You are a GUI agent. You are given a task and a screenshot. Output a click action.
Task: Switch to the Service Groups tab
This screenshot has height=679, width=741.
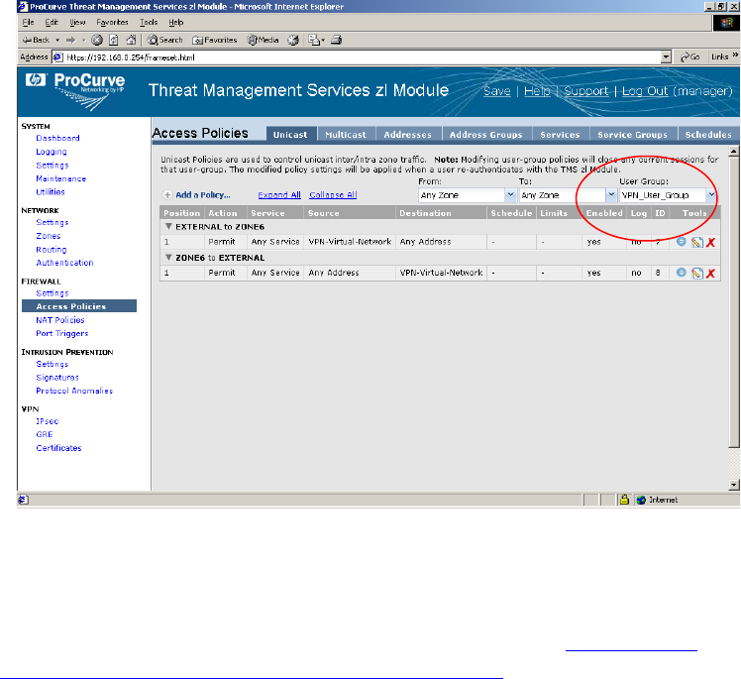coord(633,134)
